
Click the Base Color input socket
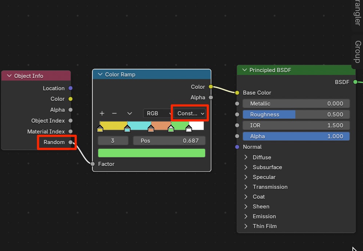[x=237, y=93]
